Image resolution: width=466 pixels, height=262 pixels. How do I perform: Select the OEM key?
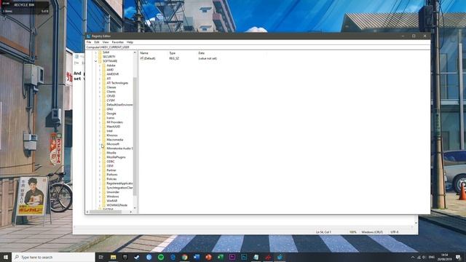click(110, 166)
